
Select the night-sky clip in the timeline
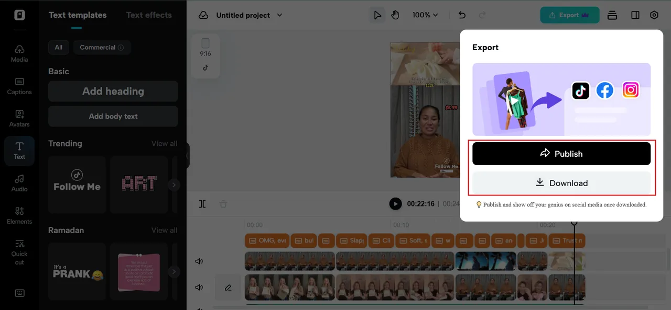point(486,261)
